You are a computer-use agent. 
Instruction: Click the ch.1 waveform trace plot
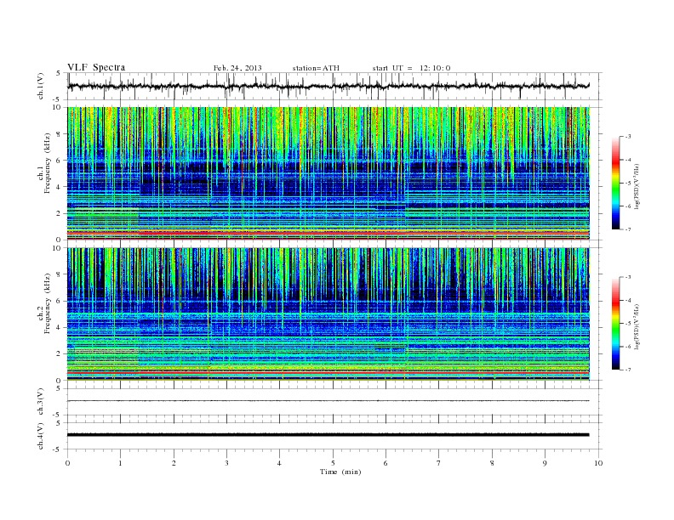click(x=334, y=86)
